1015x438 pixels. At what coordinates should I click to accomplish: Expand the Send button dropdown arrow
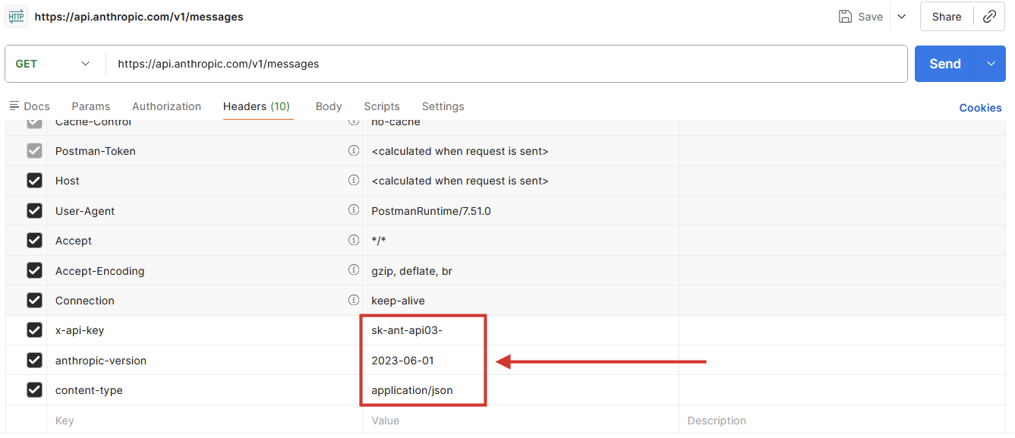pos(990,64)
